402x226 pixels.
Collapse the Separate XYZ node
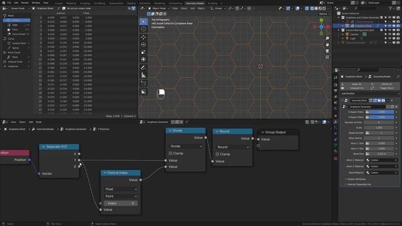click(43, 147)
